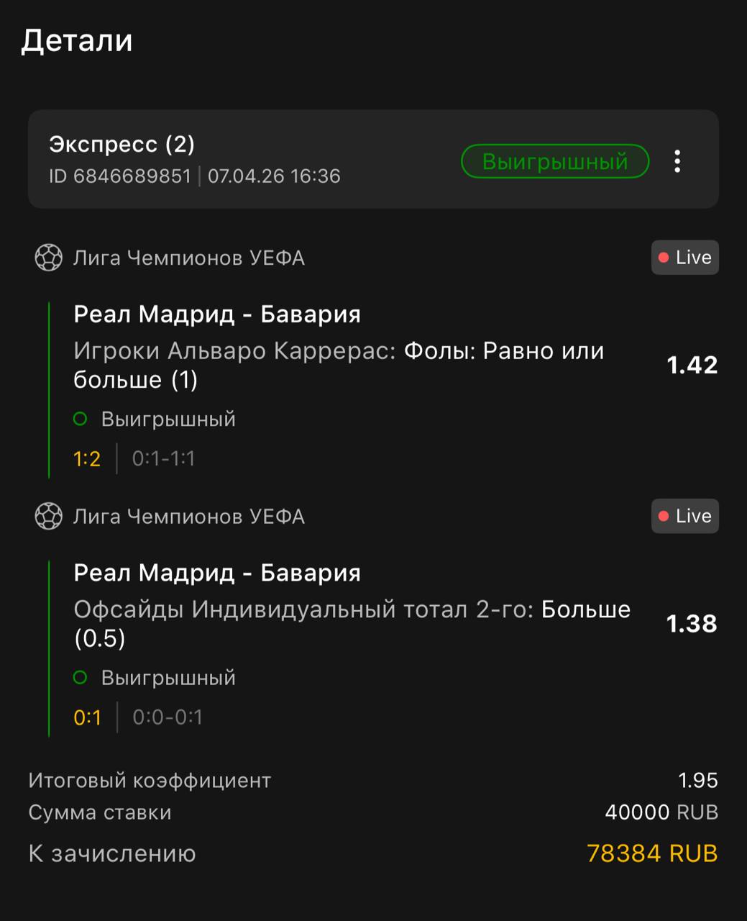This screenshot has height=921, width=747.
Task: Open the three-dot options menu
Action: [677, 161]
